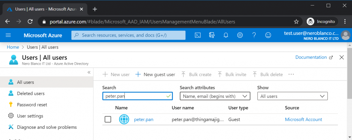The image size is (352, 140).
Task: Select All users in the left menu
Action: [x=47, y=82]
